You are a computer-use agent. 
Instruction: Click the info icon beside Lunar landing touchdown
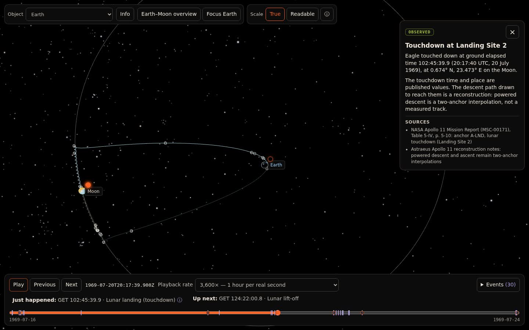(180, 300)
